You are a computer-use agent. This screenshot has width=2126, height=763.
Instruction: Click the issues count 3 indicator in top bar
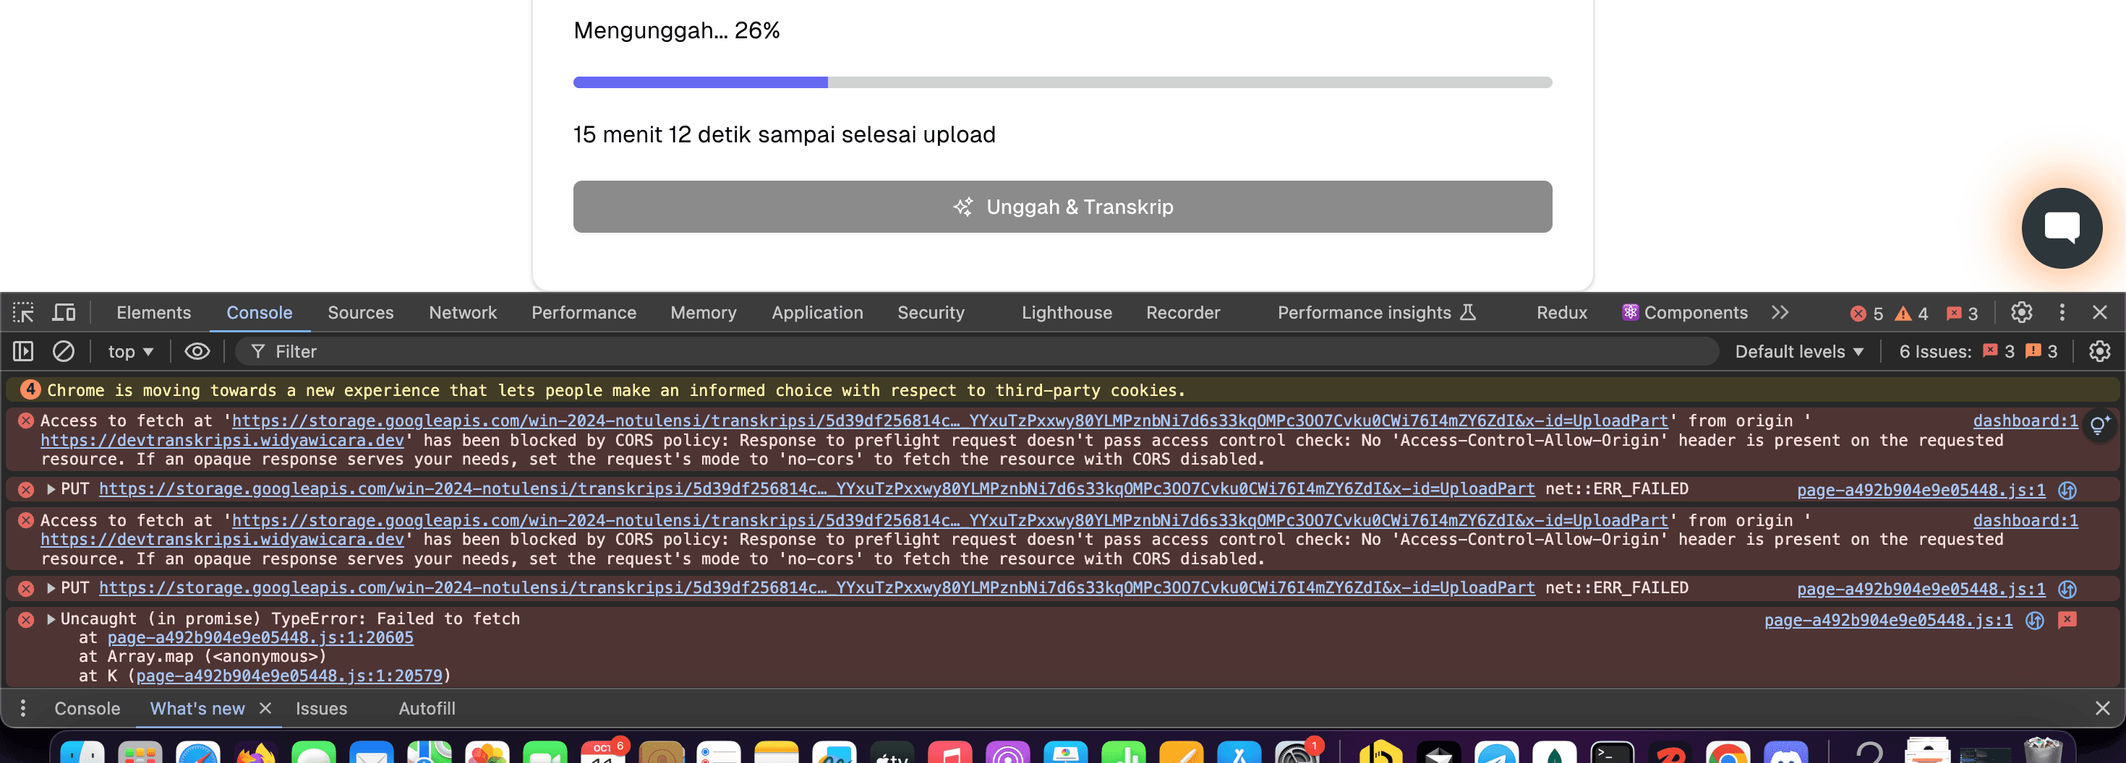point(1962,314)
